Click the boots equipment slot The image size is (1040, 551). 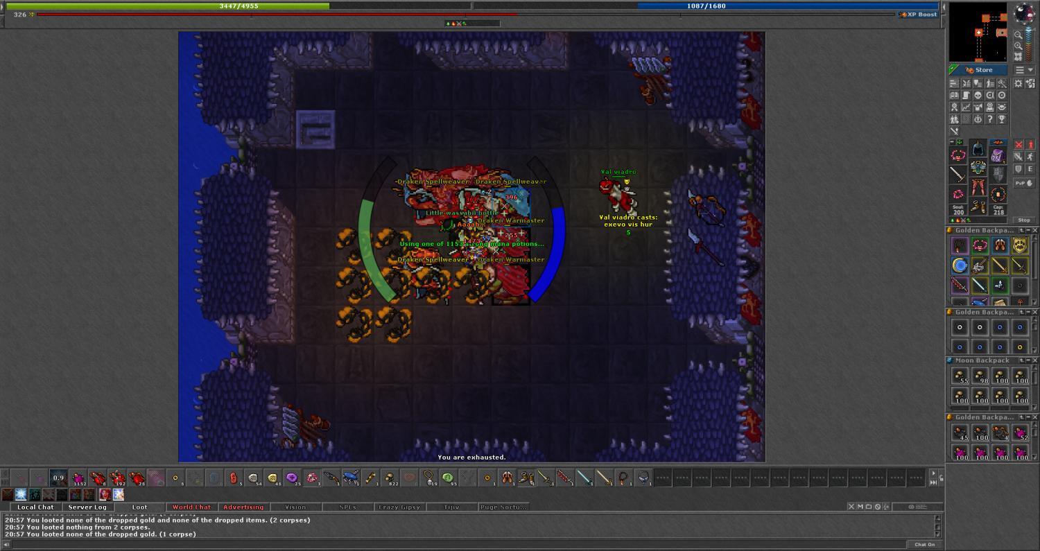pyautogui.click(x=978, y=207)
